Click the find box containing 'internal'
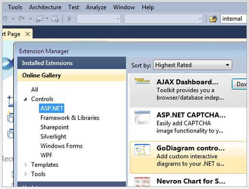The image size is (249, 189). coord(233,19)
